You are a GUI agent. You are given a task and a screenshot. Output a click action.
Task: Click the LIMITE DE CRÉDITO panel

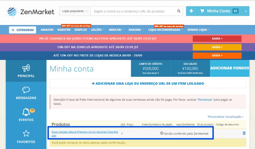coord(151,68)
